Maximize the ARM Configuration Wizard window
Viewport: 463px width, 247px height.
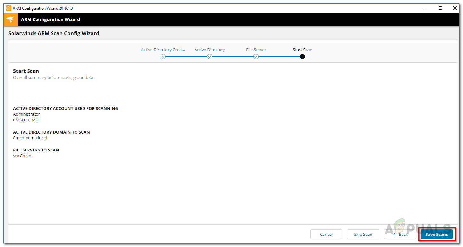point(440,8)
